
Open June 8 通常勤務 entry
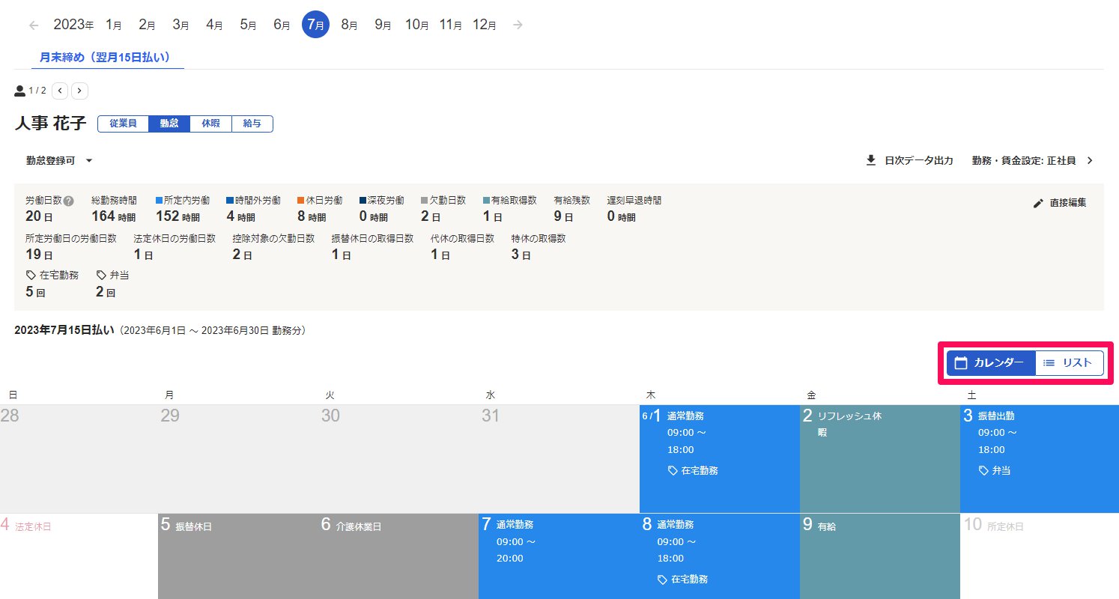pyautogui.click(x=720, y=556)
